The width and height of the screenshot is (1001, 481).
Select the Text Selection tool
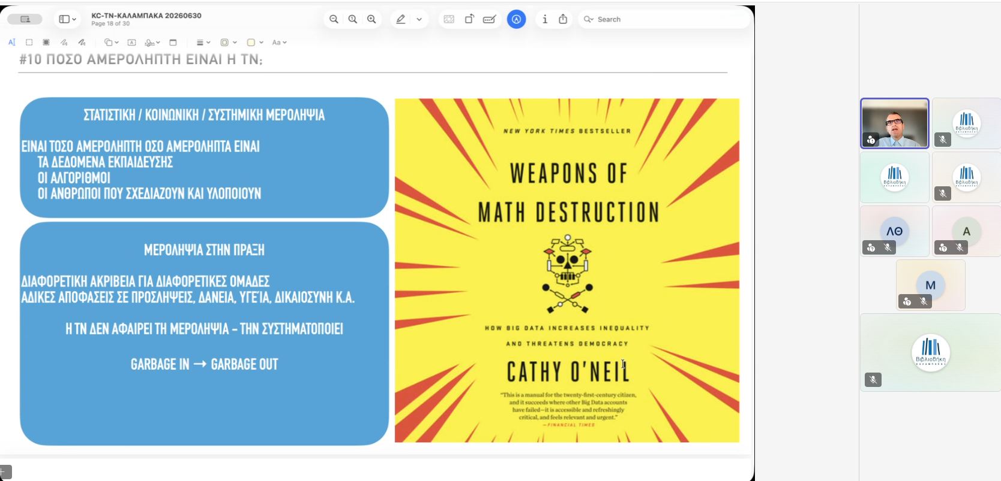[11, 43]
